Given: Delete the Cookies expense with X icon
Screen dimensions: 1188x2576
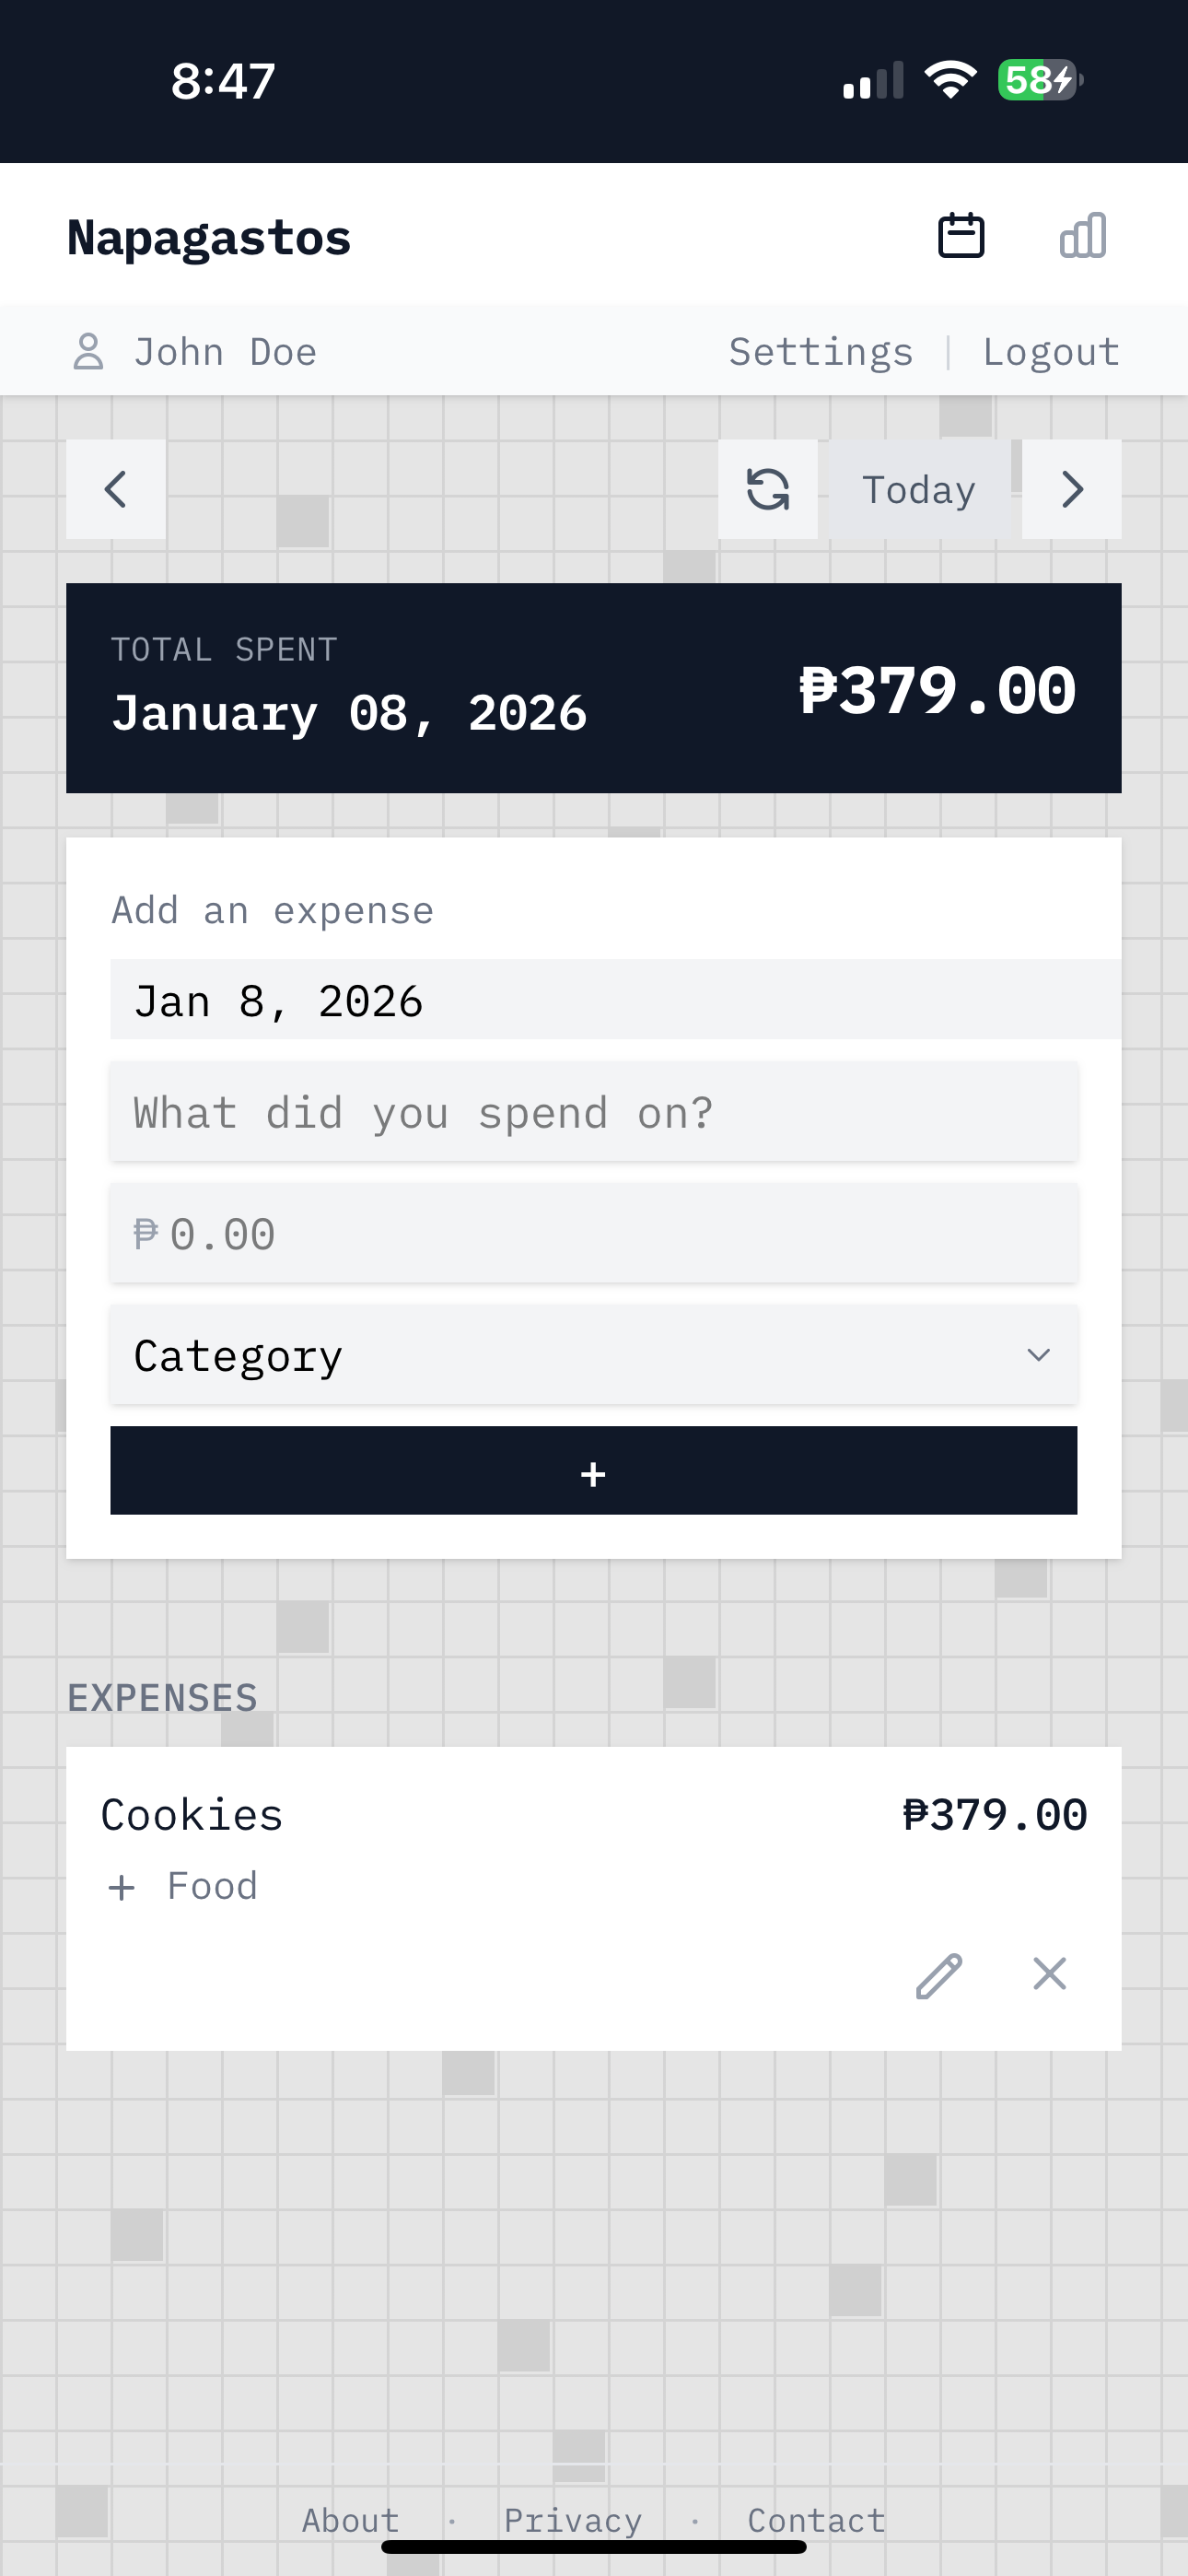Looking at the screenshot, I should [1049, 1975].
